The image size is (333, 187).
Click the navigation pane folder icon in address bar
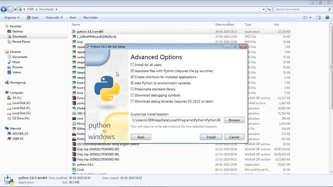[20, 9]
